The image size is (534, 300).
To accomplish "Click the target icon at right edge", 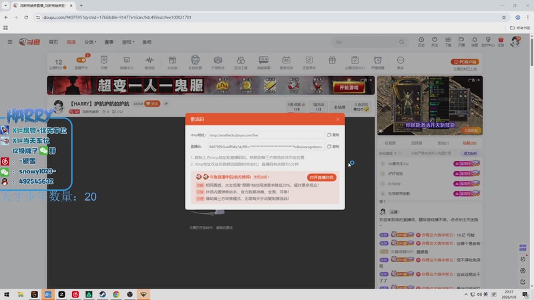I will 523,271.
